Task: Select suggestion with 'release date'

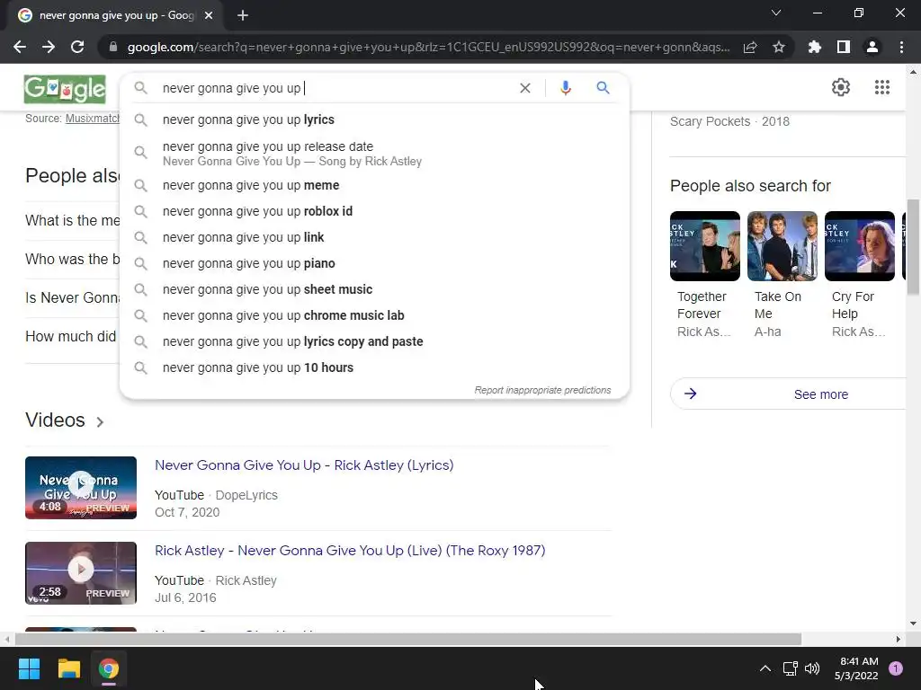Action: [x=374, y=153]
